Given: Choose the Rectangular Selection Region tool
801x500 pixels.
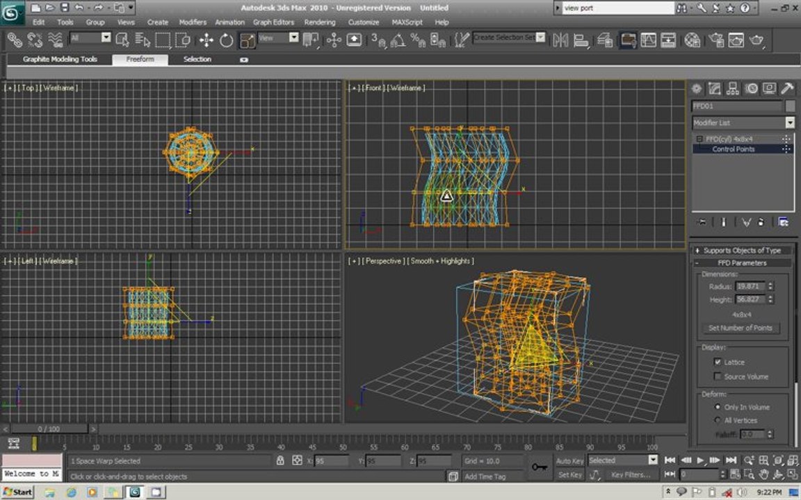Looking at the screenshot, I should (163, 40).
